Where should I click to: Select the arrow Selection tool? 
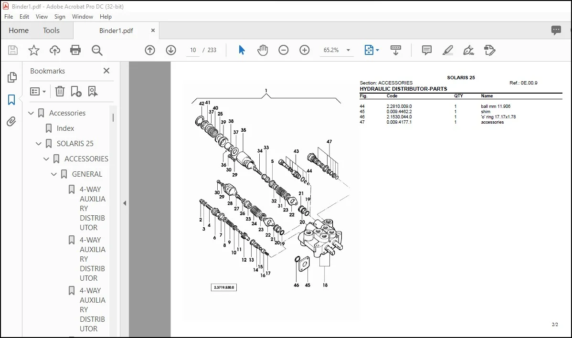coord(242,50)
